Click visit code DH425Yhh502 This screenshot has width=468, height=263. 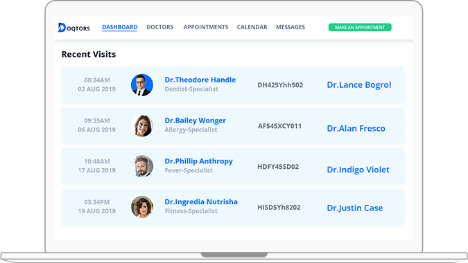(280, 85)
